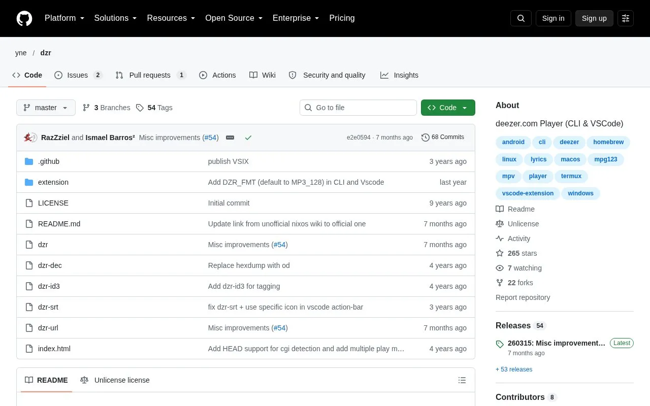Click the Sign in button
This screenshot has width=650, height=406.
[x=553, y=18]
